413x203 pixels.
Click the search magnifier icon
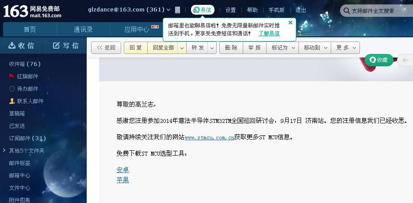point(346,11)
